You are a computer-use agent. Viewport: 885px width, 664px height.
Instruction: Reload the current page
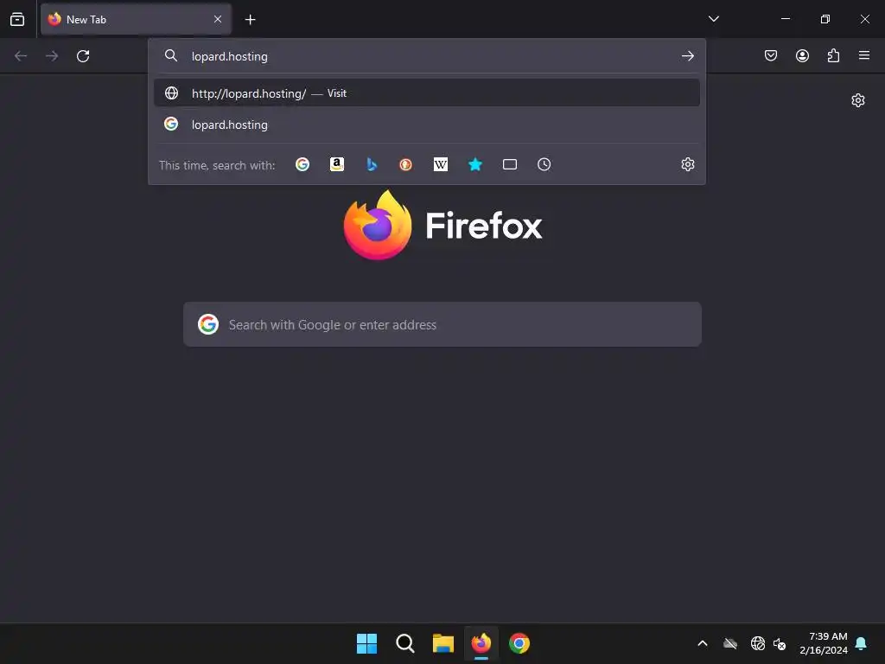(x=83, y=56)
